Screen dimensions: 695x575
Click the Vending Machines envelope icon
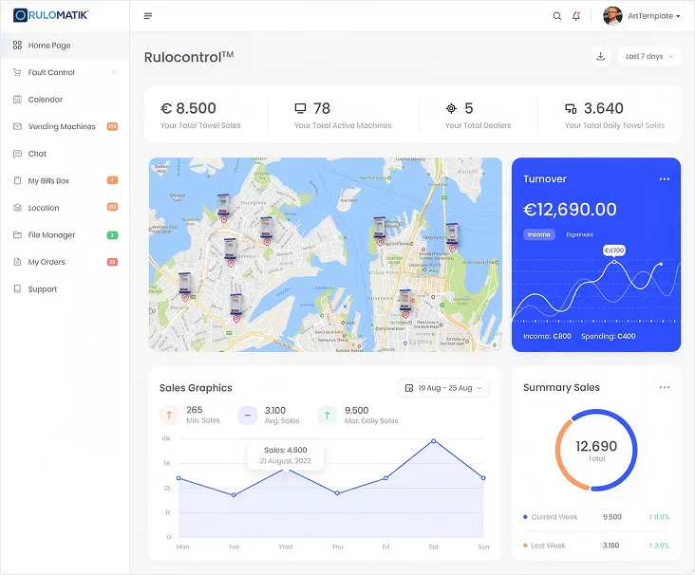tap(17, 126)
